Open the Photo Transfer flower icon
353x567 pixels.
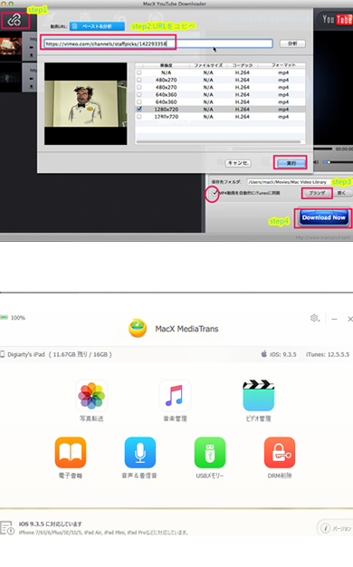pyautogui.click(x=91, y=395)
